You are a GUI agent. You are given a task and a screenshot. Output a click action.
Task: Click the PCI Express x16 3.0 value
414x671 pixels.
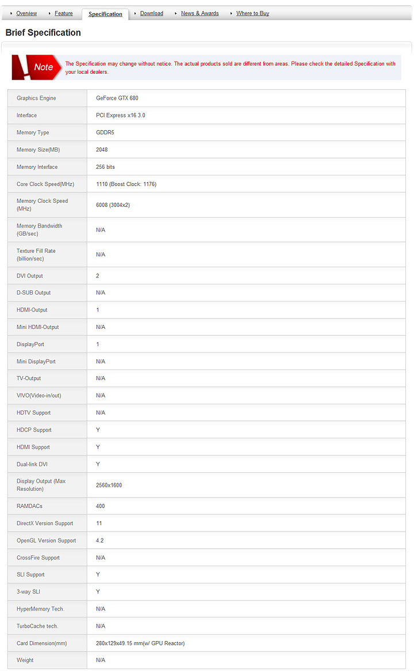(121, 116)
